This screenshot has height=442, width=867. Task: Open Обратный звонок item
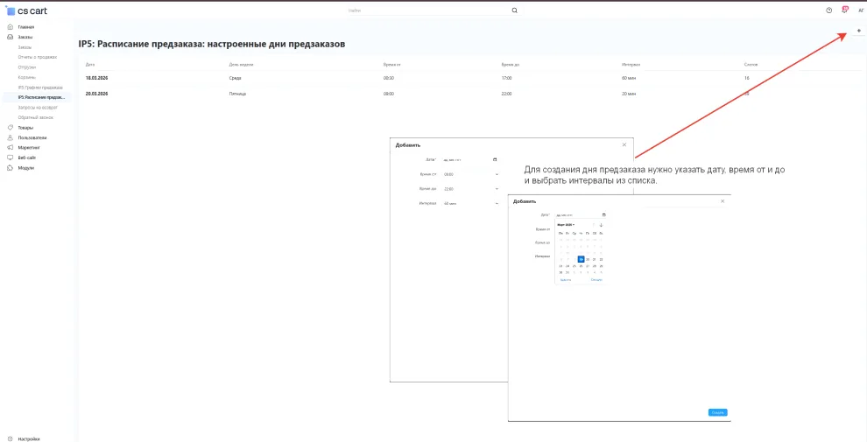pyautogui.click(x=35, y=117)
